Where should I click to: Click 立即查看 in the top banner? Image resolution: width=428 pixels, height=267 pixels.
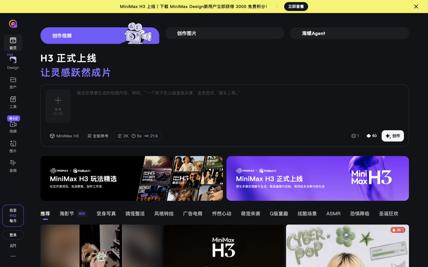[x=296, y=7]
